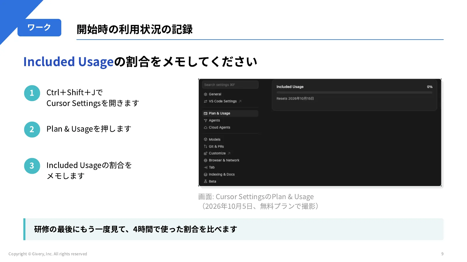This screenshot has width=467, height=262.
Task: Click the external-link arrow beside VS Code Settings
Action: 240,101
